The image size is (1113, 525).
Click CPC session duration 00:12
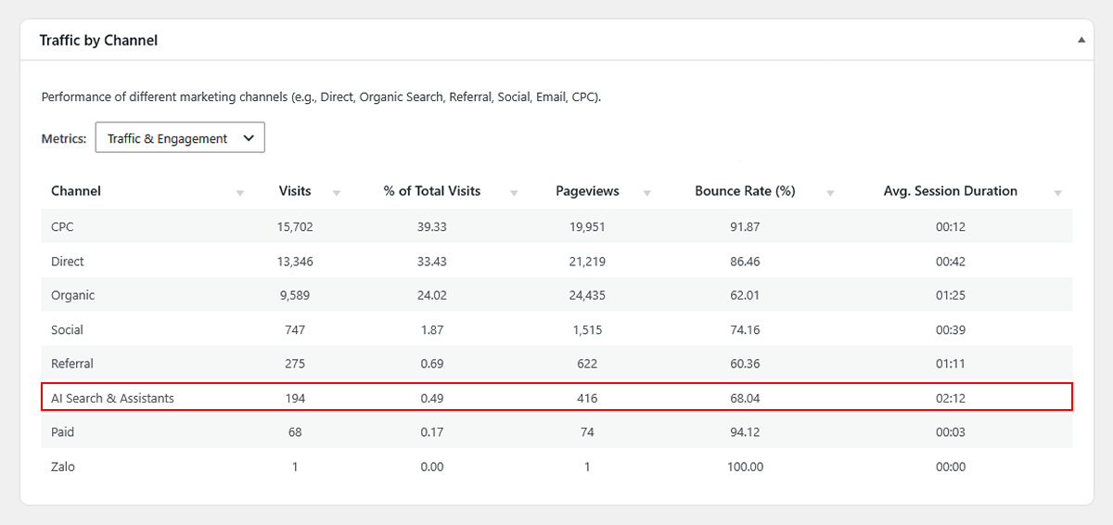951,227
